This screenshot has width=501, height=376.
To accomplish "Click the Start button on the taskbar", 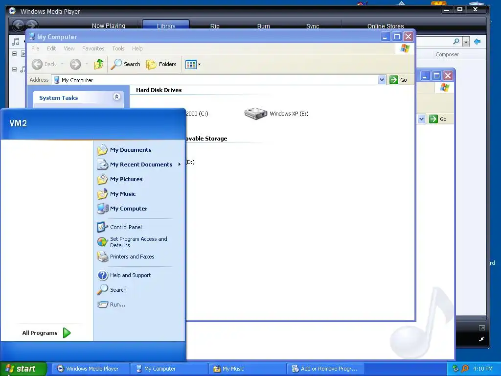I will pyautogui.click(x=23, y=369).
